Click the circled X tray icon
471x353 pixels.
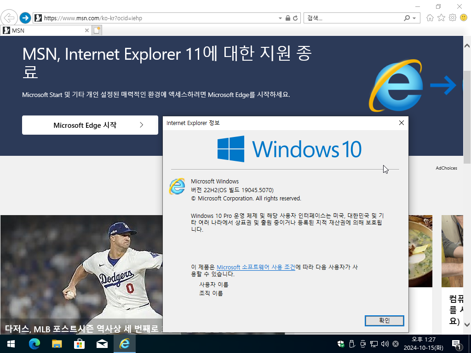tap(396, 344)
